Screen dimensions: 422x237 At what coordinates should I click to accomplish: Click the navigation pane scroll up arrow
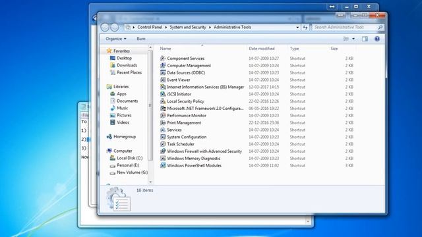[x=150, y=47]
